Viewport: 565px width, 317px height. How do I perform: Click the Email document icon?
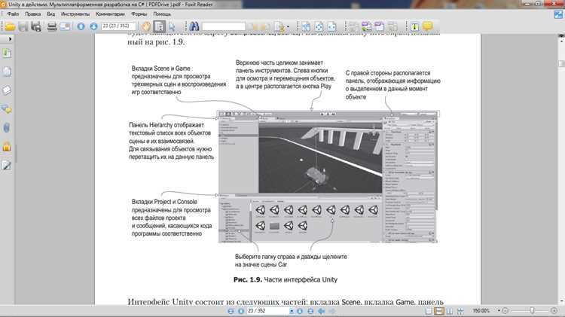tap(65, 26)
